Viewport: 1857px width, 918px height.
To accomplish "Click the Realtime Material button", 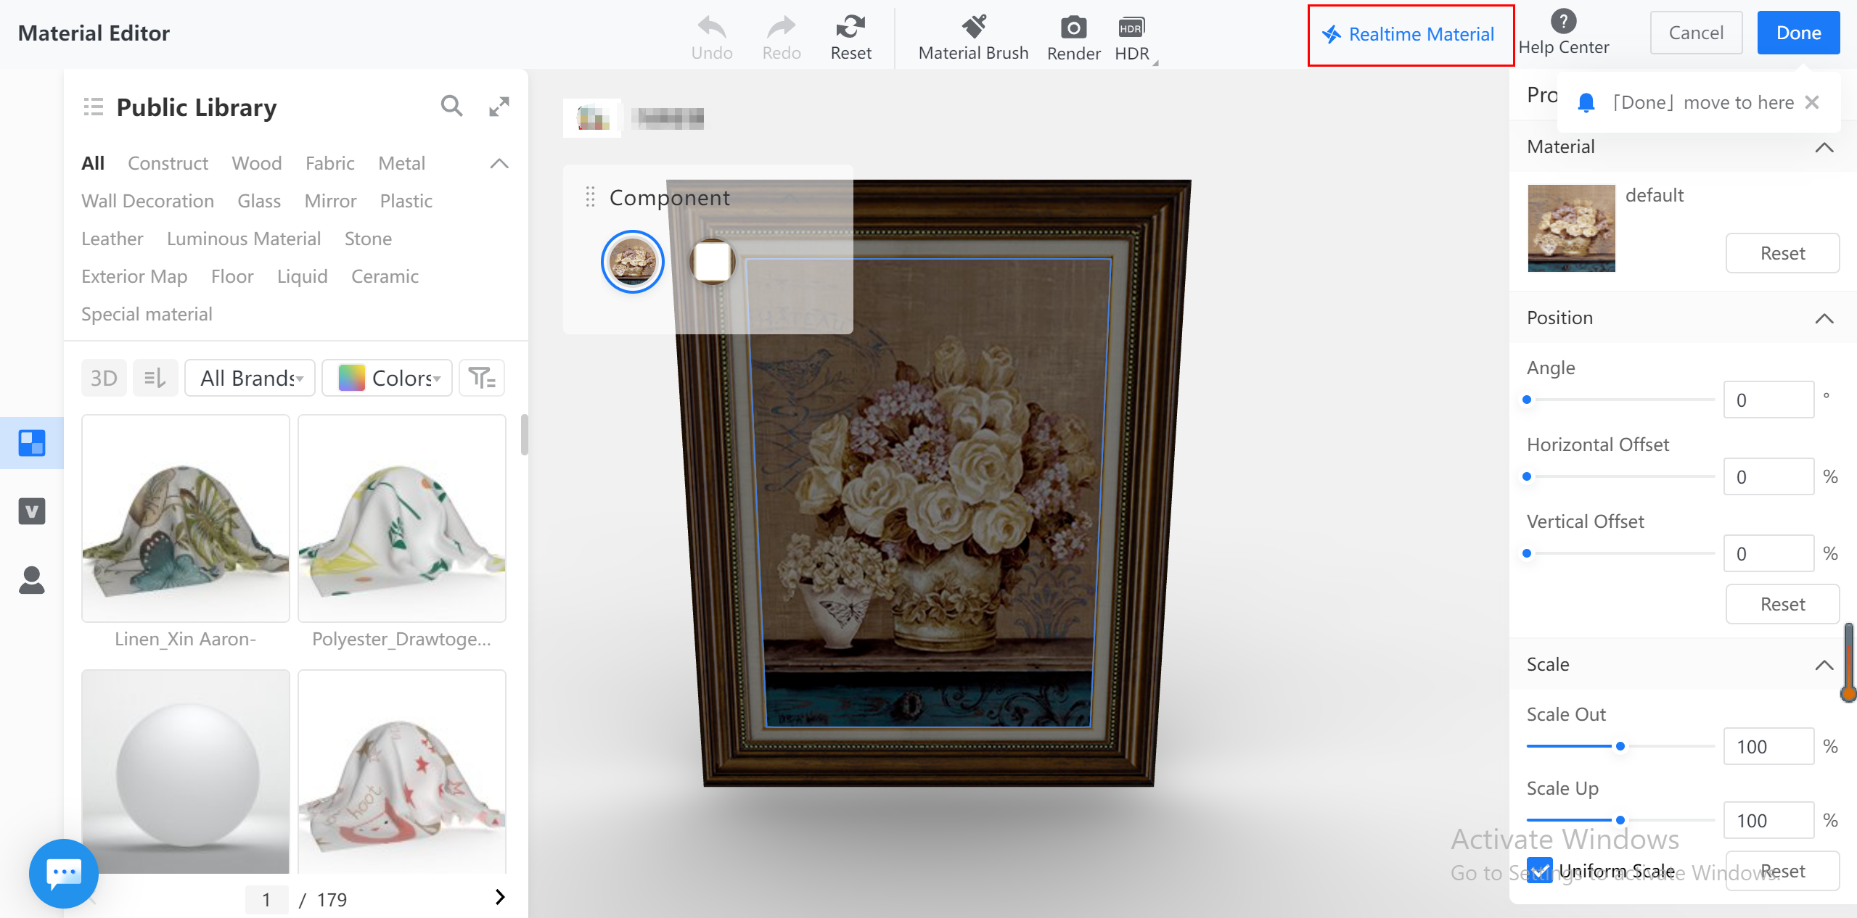I will pos(1410,35).
